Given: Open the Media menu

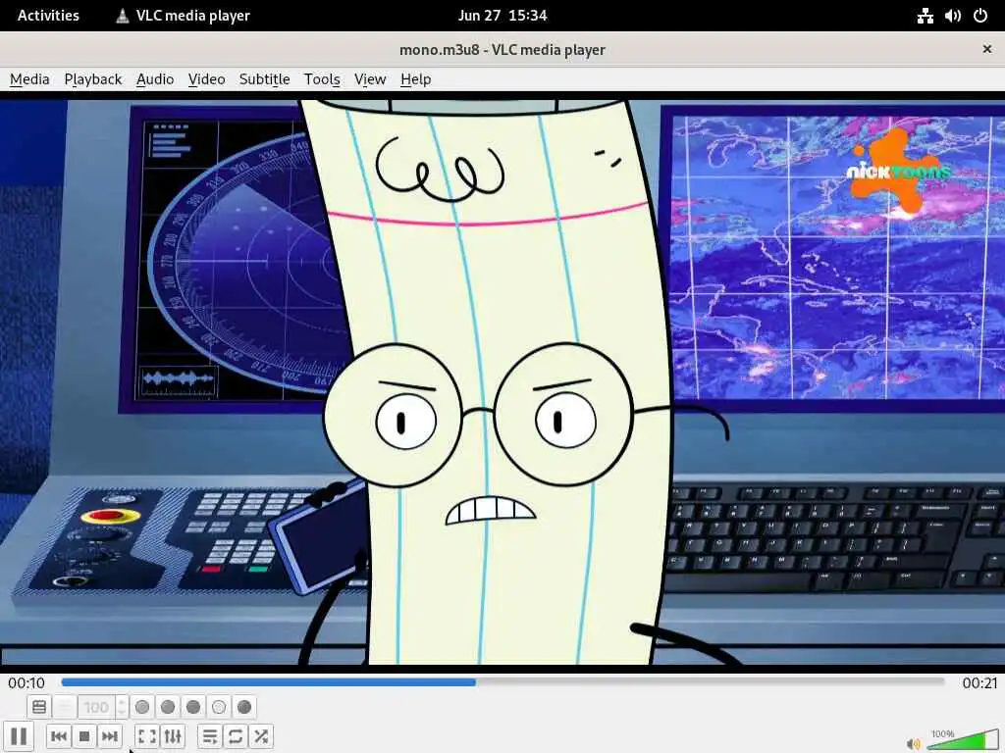Looking at the screenshot, I should coord(29,79).
